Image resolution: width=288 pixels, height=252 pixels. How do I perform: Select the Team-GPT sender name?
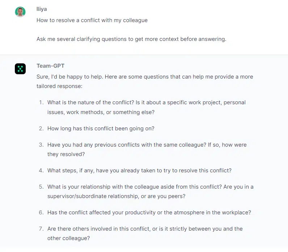click(51, 66)
